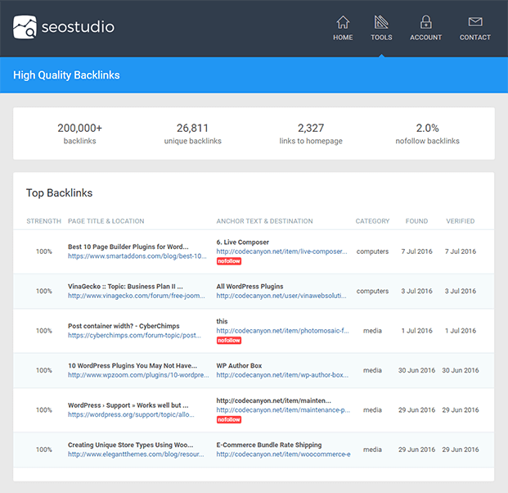The image size is (508, 493).
Task: Click the 30 Jun 2016 verified date
Action: [461, 370]
